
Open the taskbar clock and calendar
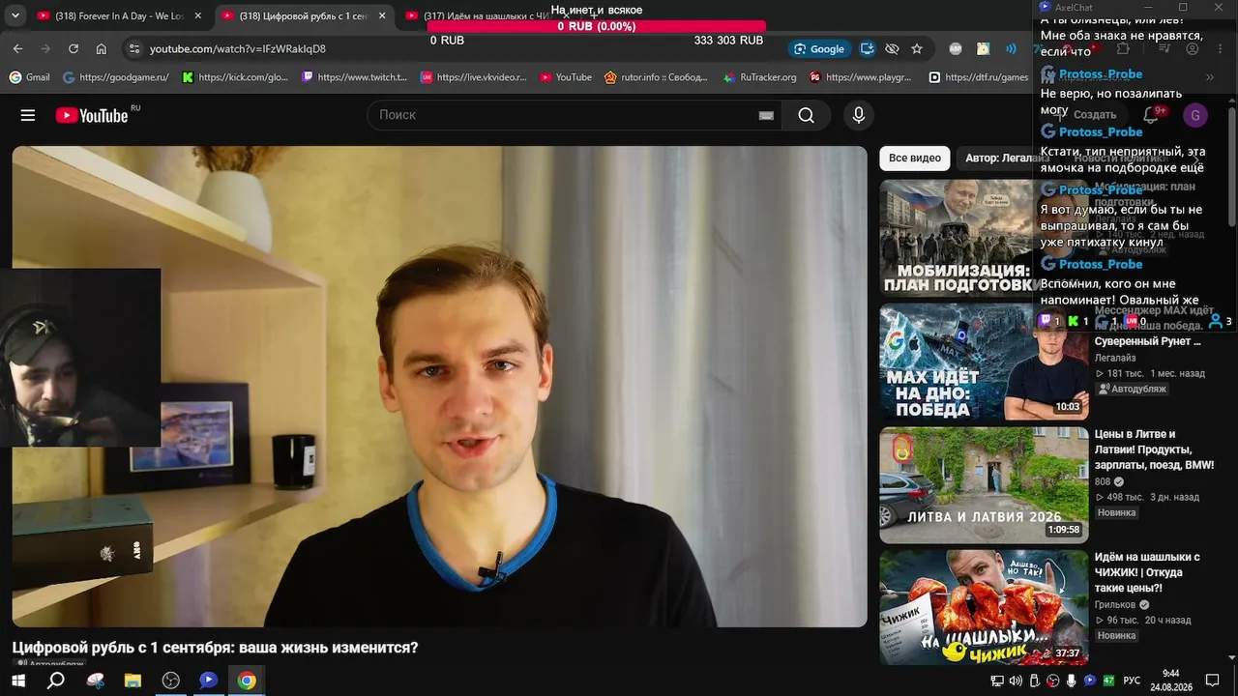pyautogui.click(x=1170, y=681)
